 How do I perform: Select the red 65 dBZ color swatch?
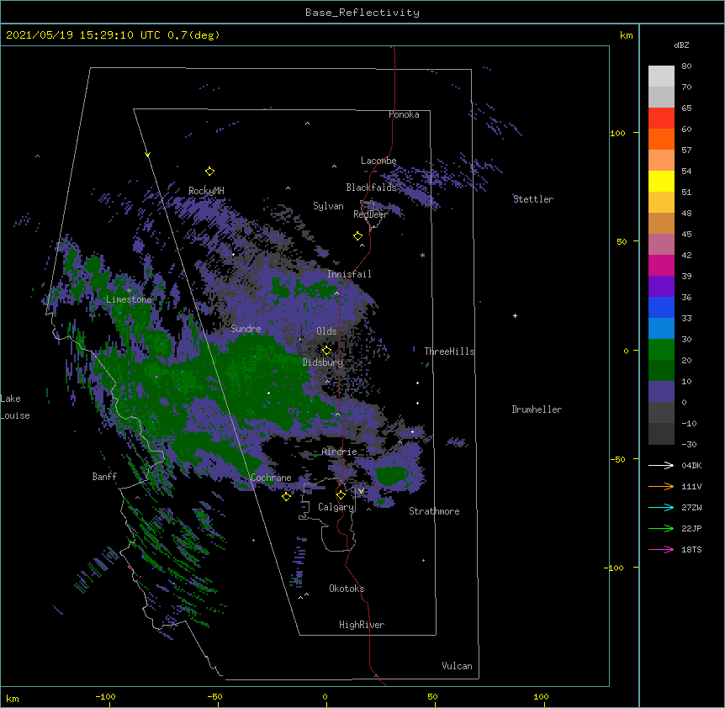661,118
